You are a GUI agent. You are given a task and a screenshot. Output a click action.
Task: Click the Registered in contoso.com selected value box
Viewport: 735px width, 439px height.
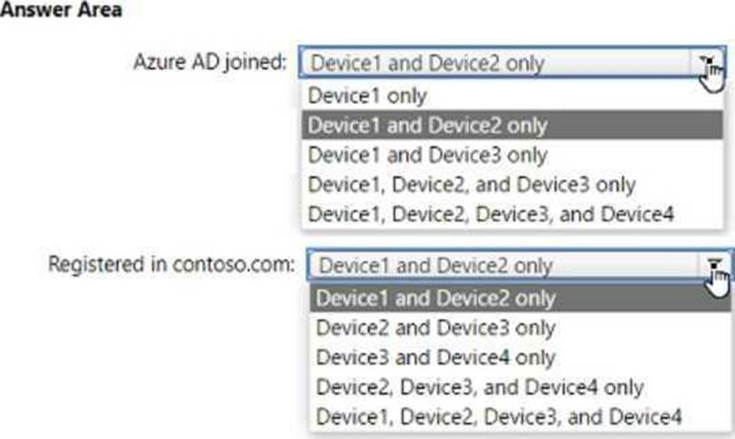click(x=505, y=266)
